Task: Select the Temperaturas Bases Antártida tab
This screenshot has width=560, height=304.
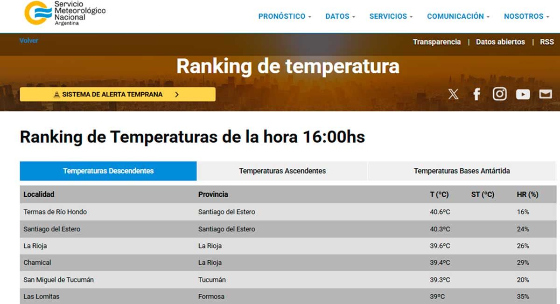Action: point(462,171)
